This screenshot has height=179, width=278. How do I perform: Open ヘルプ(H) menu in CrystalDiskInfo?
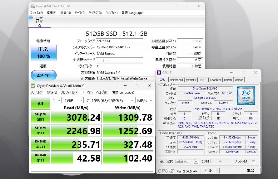111,13
